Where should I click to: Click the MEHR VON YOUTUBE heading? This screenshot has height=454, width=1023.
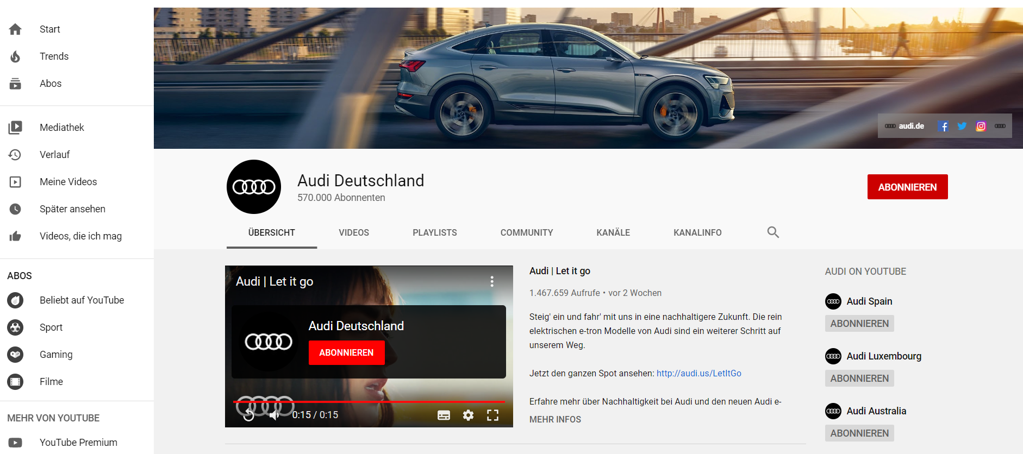(53, 418)
